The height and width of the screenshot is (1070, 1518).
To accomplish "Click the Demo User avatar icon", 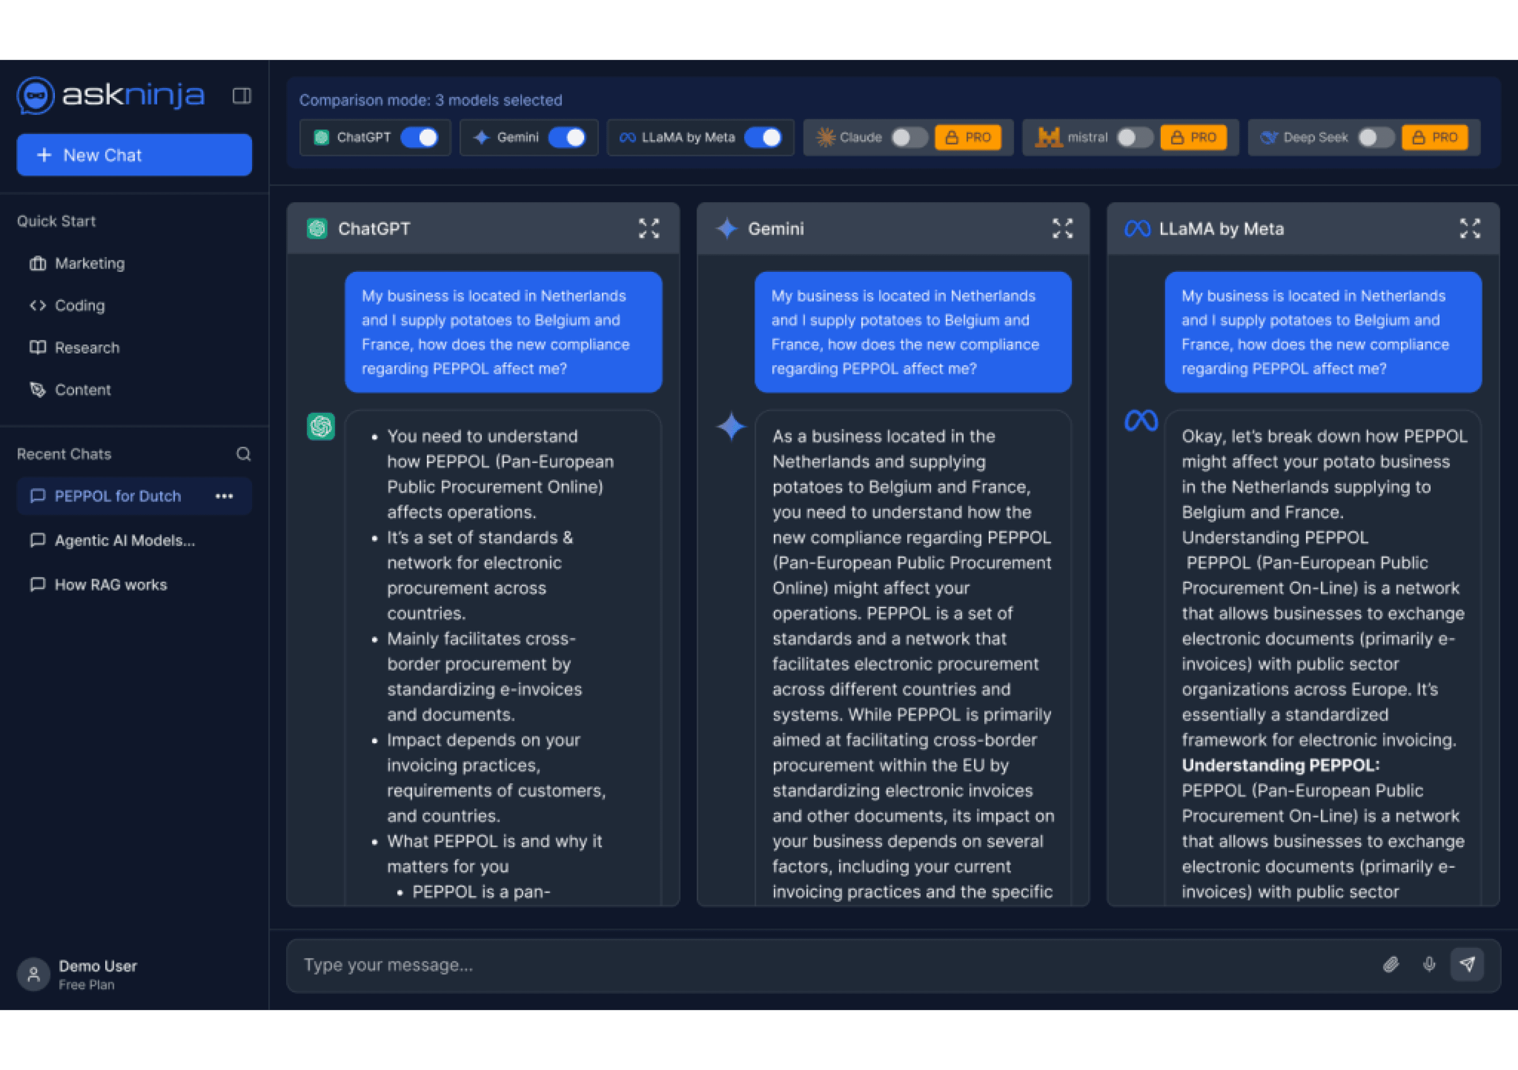I will tap(34, 974).
